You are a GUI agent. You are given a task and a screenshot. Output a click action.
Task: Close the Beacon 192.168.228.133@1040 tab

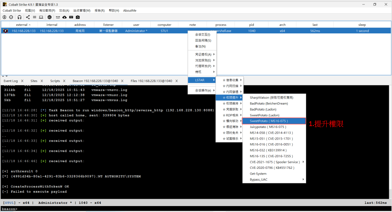tap(122, 81)
